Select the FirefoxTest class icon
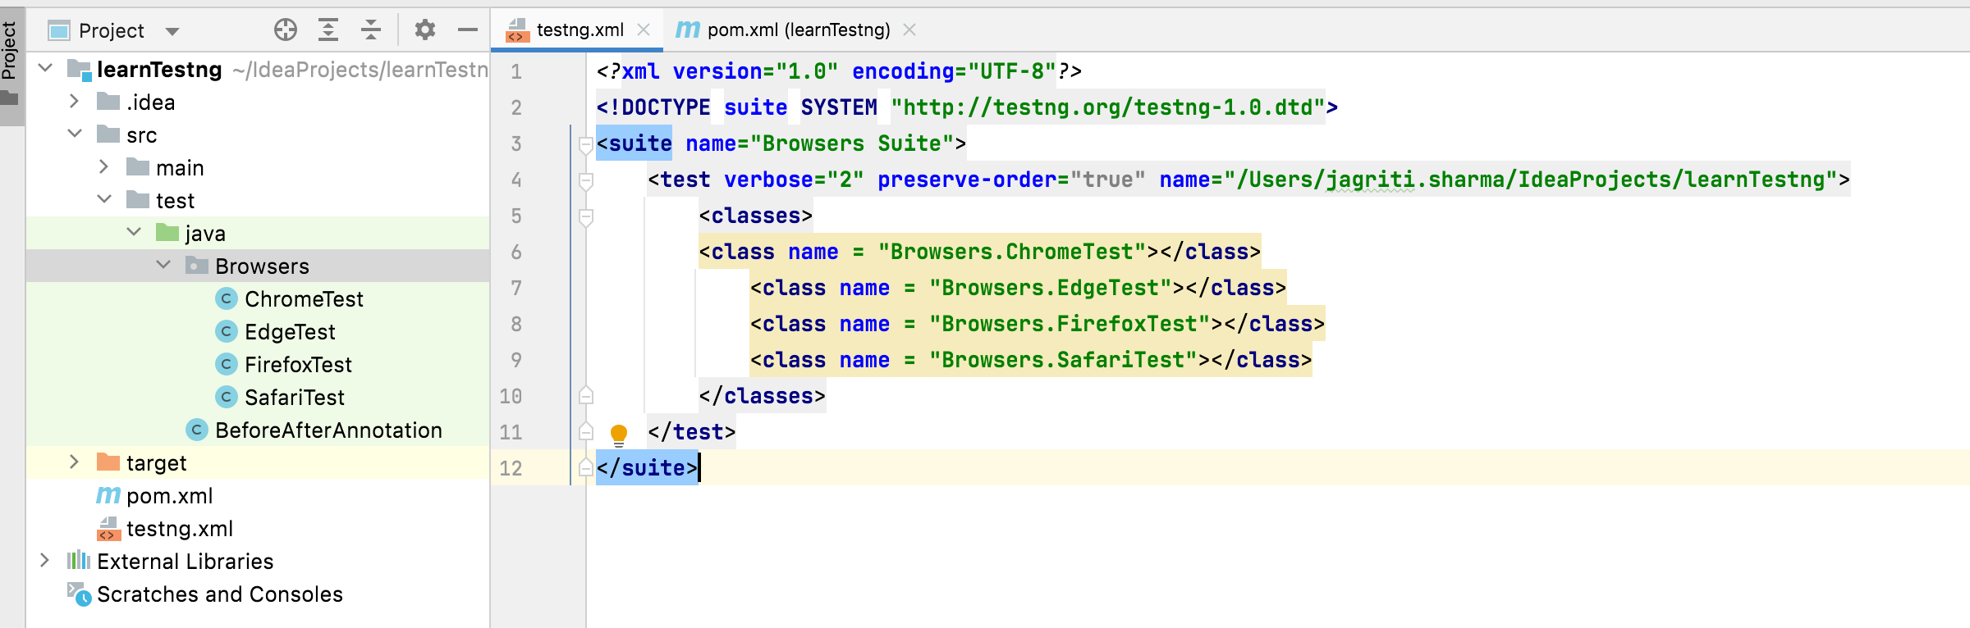This screenshot has height=628, width=1970. pyautogui.click(x=227, y=364)
